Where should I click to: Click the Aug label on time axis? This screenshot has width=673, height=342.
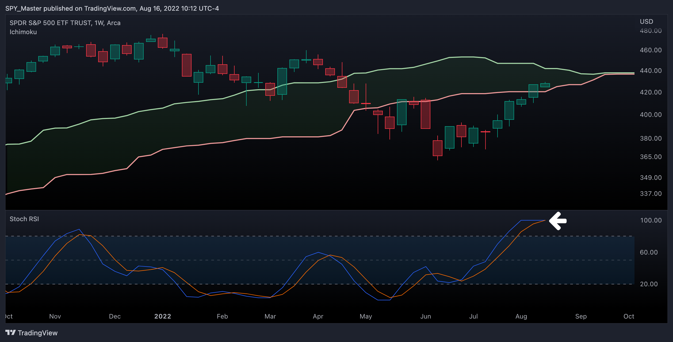[521, 316]
